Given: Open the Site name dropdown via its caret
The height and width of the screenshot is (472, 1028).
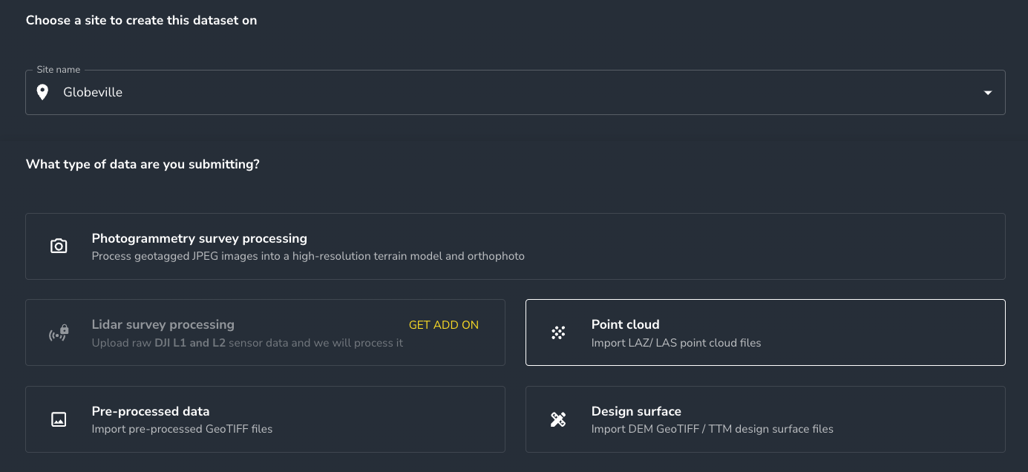Looking at the screenshot, I should 987,92.
